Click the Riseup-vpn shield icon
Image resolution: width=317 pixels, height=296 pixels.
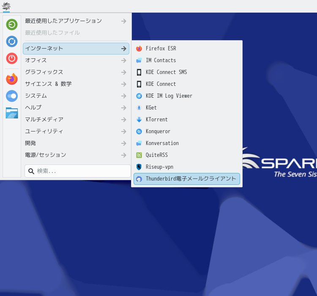(139, 167)
